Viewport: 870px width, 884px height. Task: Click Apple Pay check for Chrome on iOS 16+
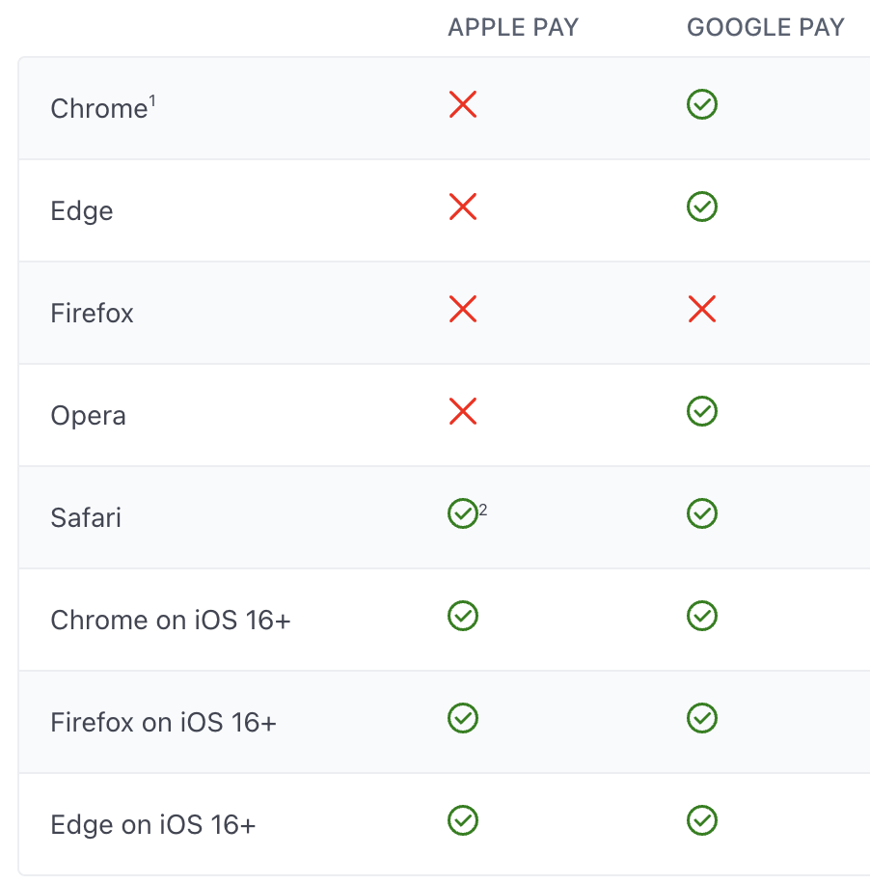point(463,616)
